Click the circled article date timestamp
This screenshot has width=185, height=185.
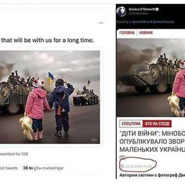[138, 166]
